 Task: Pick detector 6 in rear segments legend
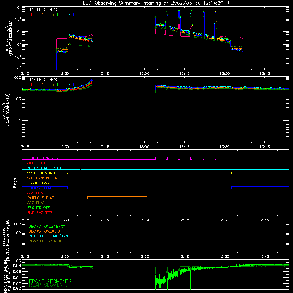[58, 85]
